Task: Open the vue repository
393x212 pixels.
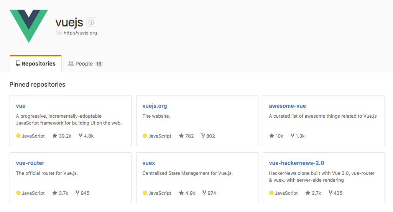Action: (x=21, y=106)
